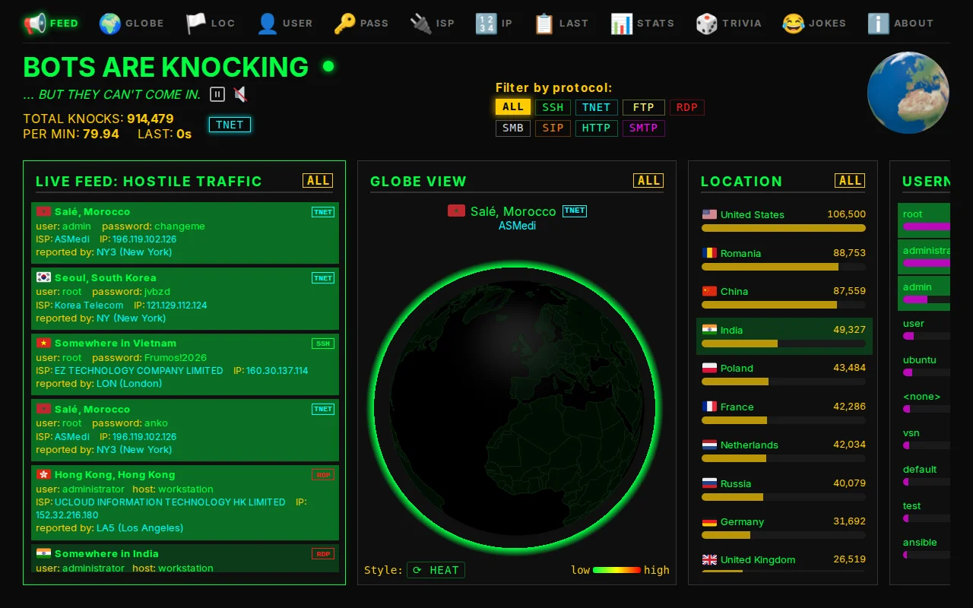973x608 pixels.
Task: Filter by TNET protocol
Action: point(597,107)
